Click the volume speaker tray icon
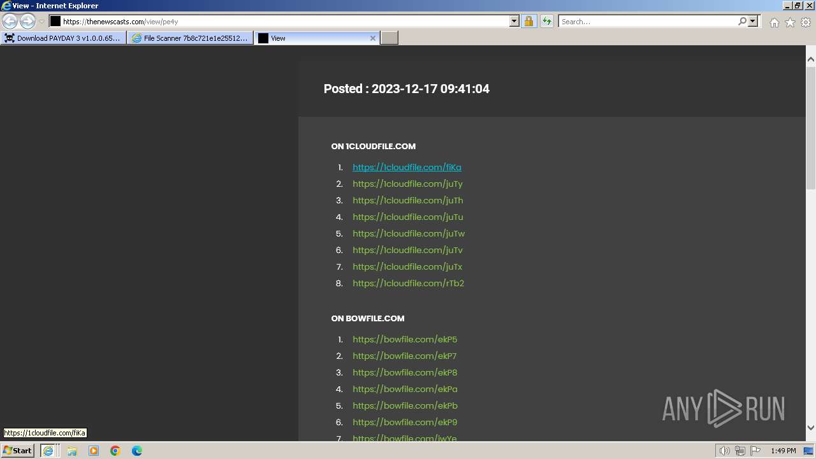816x459 pixels. pyautogui.click(x=724, y=451)
